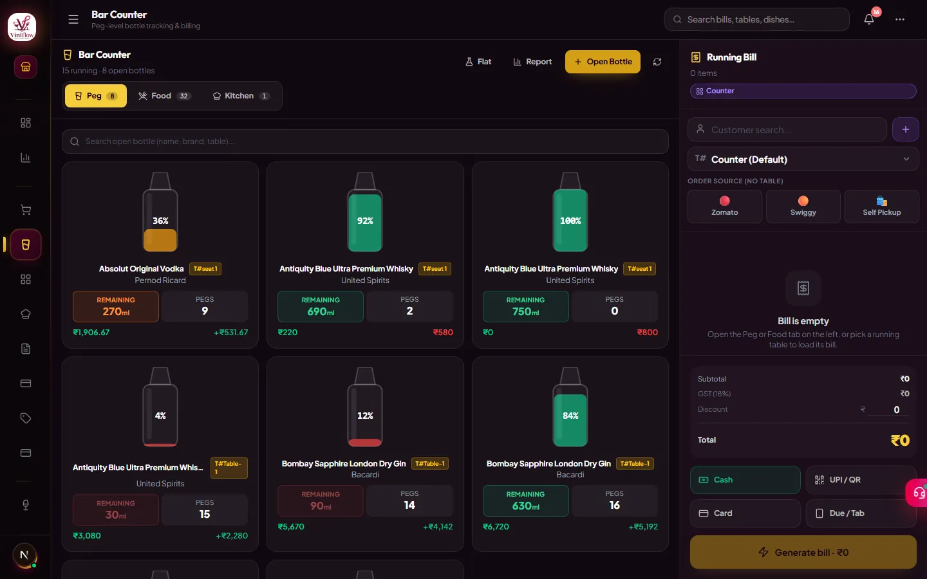Click the store icon in sidebar

(26, 67)
